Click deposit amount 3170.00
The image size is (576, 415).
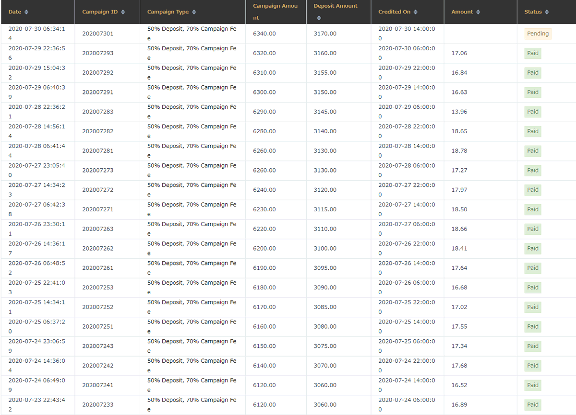(x=325, y=34)
